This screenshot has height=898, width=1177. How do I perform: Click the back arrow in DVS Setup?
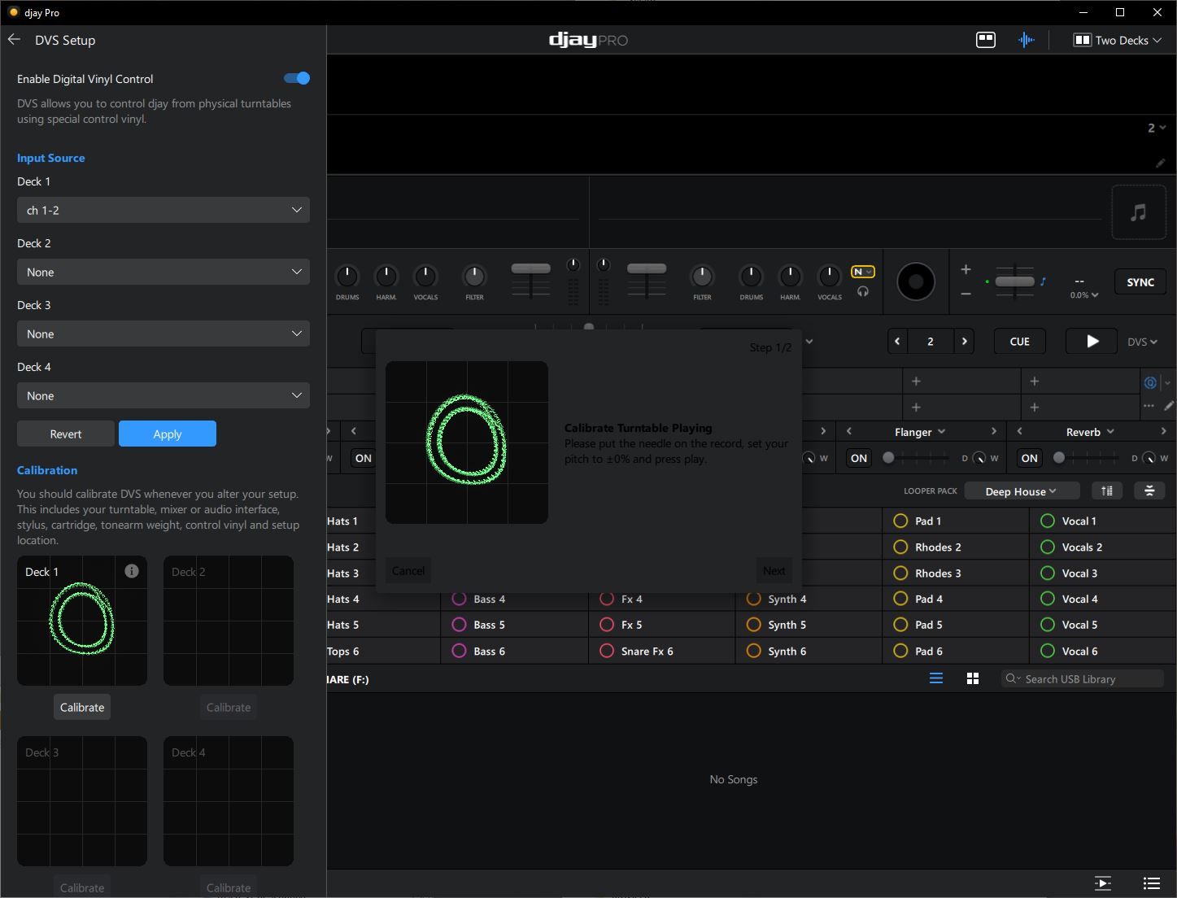coord(14,40)
